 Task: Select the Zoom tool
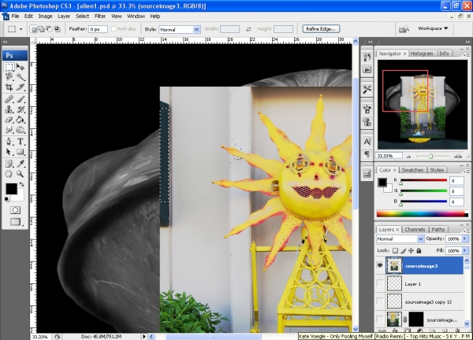(20, 173)
